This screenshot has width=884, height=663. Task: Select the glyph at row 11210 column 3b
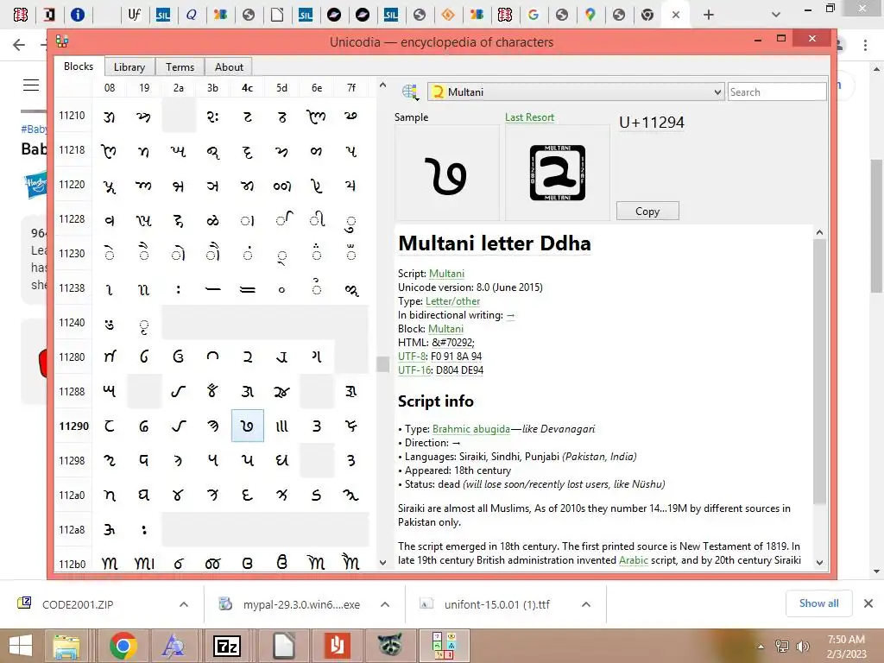[213, 117]
